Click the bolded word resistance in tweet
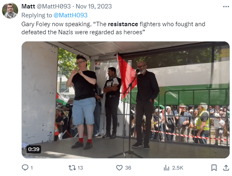Screen dimensions: 232x176 (x=123, y=24)
